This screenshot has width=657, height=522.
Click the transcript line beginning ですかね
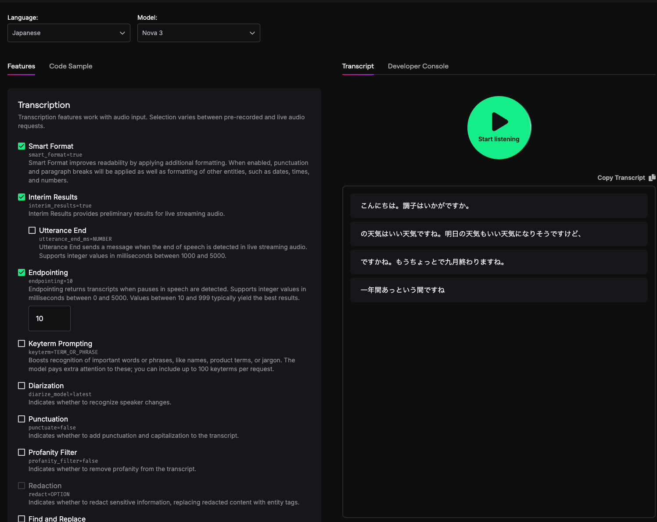[x=499, y=262]
